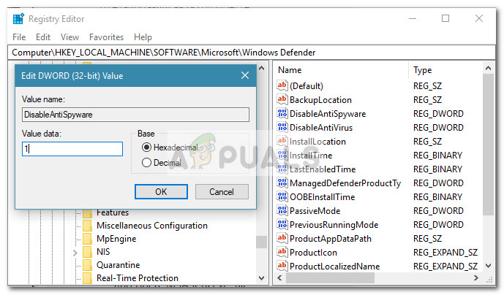The height and width of the screenshot is (295, 504).
Task: Click the Value name field
Action: coord(135,115)
